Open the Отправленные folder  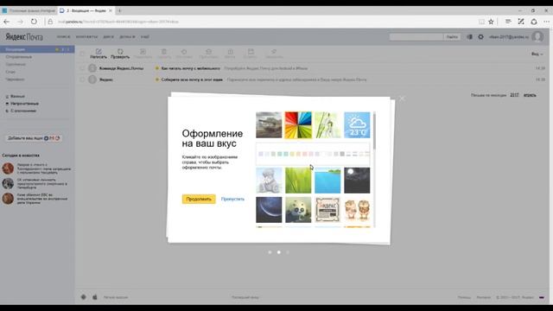(x=19, y=57)
